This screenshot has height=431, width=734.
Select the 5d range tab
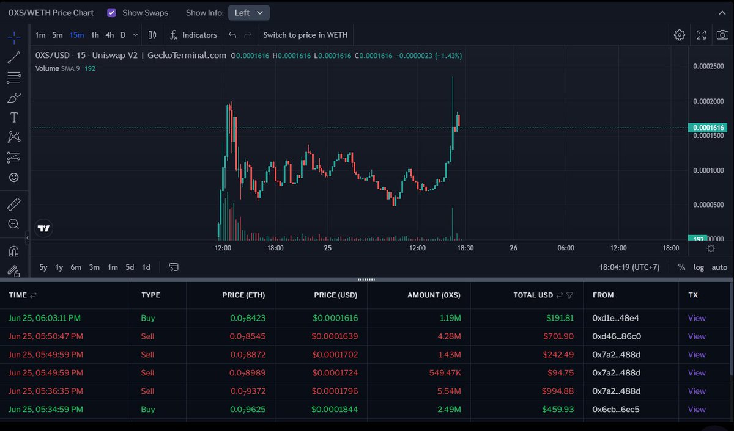pyautogui.click(x=129, y=267)
